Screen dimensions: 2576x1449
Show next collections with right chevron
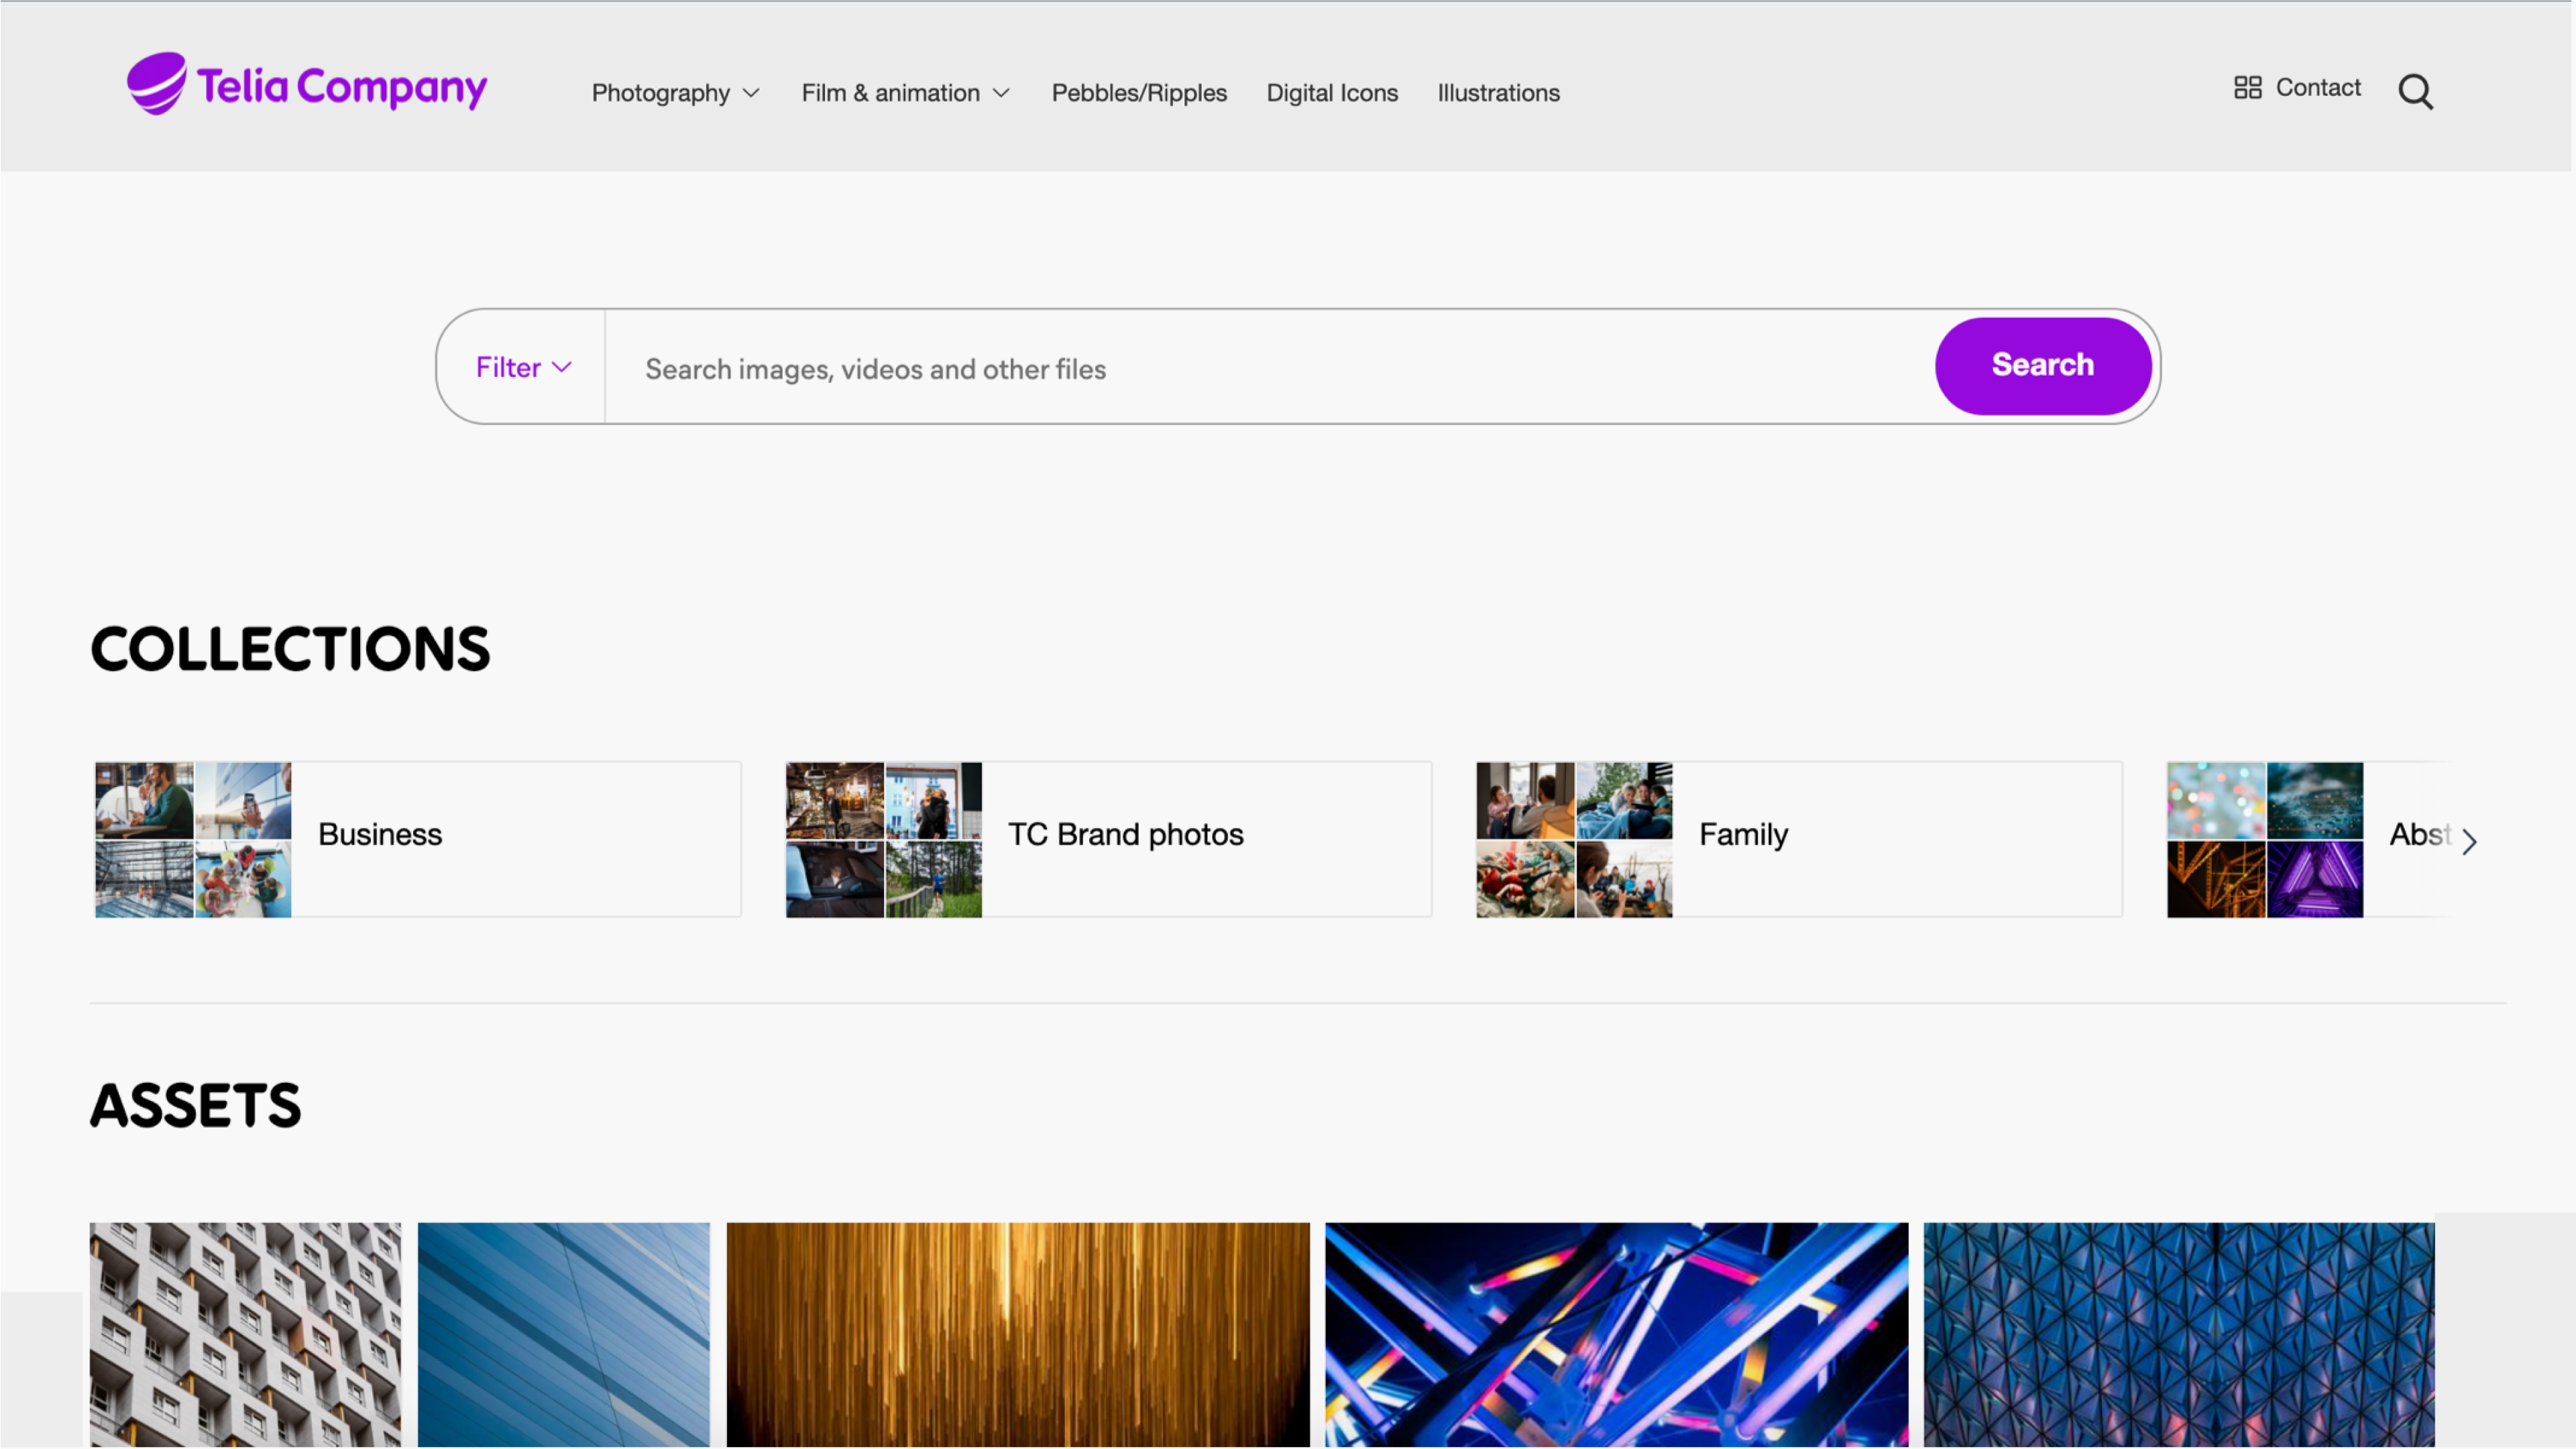[x=2469, y=842]
